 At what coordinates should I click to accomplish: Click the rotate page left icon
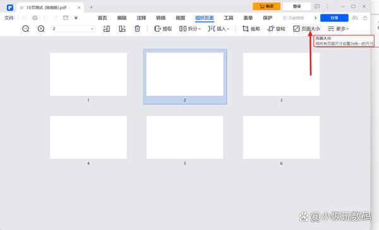pyautogui.click(x=106, y=29)
